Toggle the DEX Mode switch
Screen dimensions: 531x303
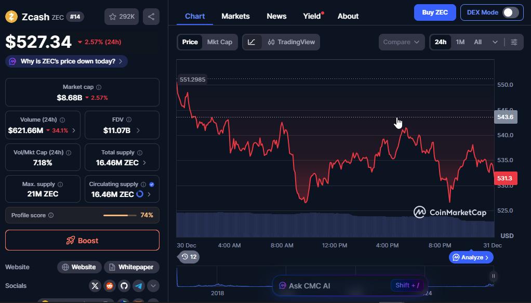tap(510, 12)
